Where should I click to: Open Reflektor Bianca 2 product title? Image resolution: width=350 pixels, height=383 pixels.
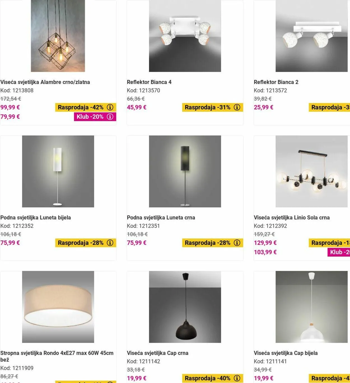[276, 82]
